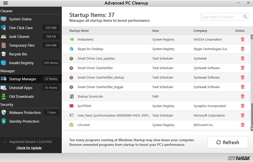Delete Startup Sound.vbs entry
This screenshot has width=253, height=162.
(x=242, y=96)
